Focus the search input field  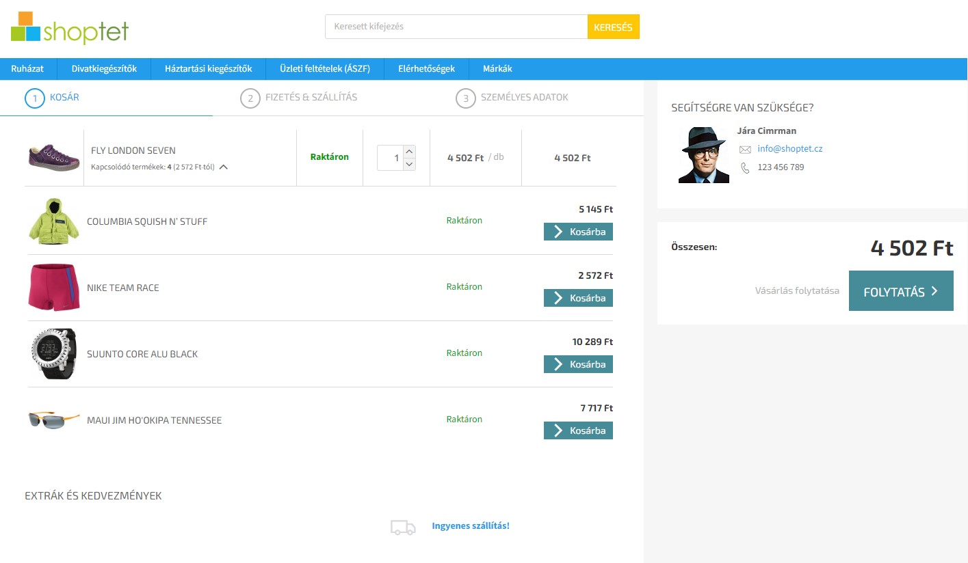point(456,27)
